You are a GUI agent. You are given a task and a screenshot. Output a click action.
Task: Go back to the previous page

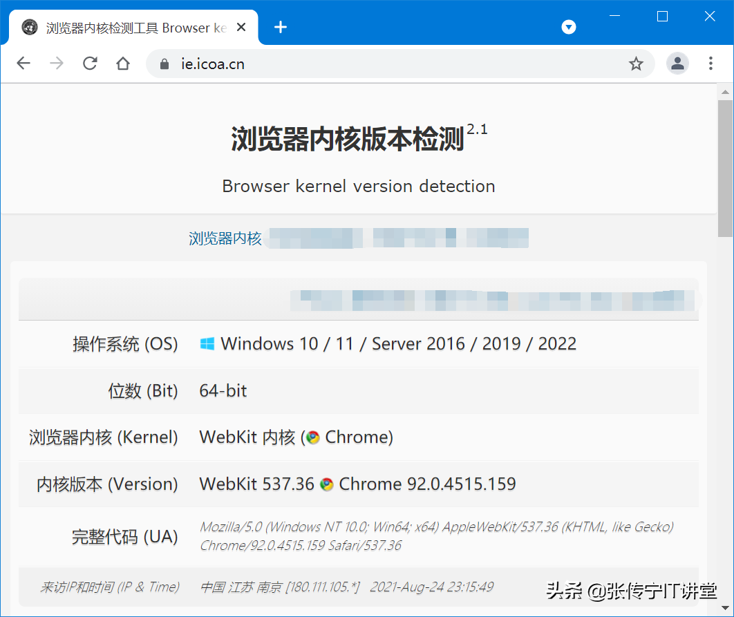tap(23, 63)
